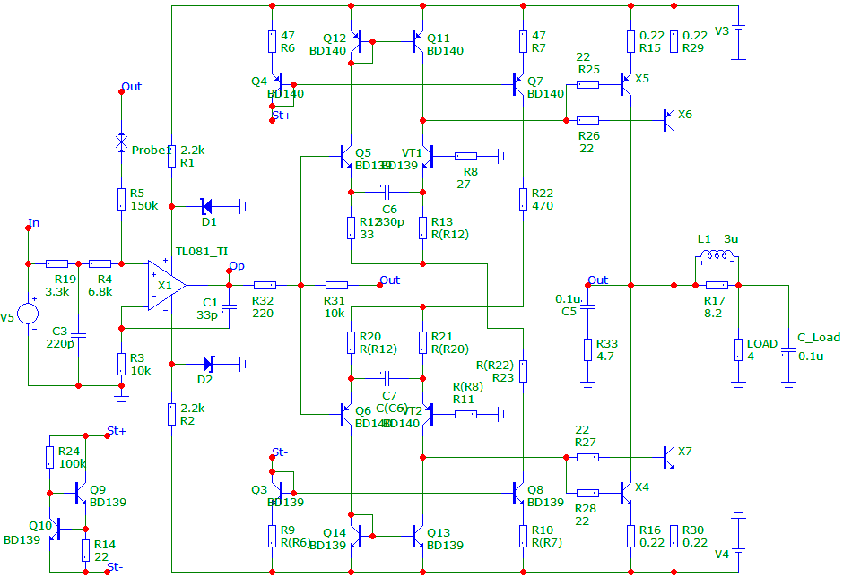Click the '470' value of R22

tap(543, 206)
